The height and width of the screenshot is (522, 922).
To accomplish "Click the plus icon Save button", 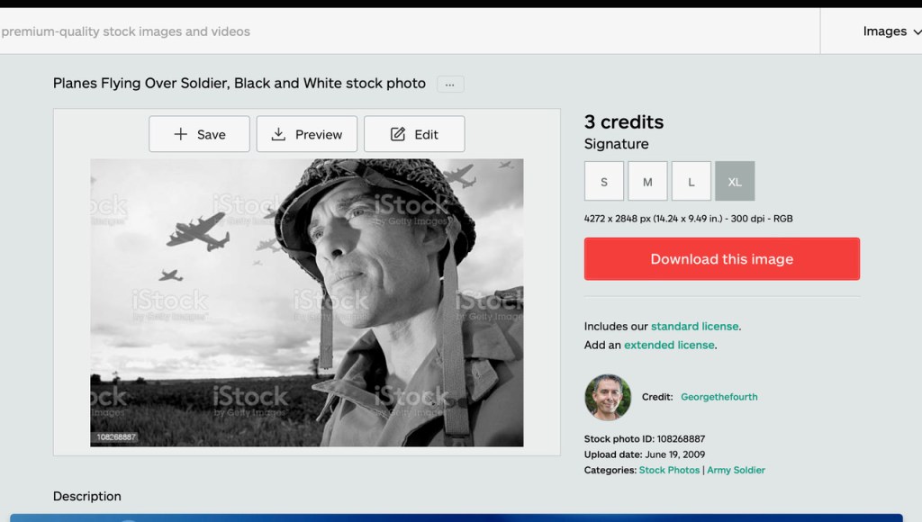I will pyautogui.click(x=199, y=134).
